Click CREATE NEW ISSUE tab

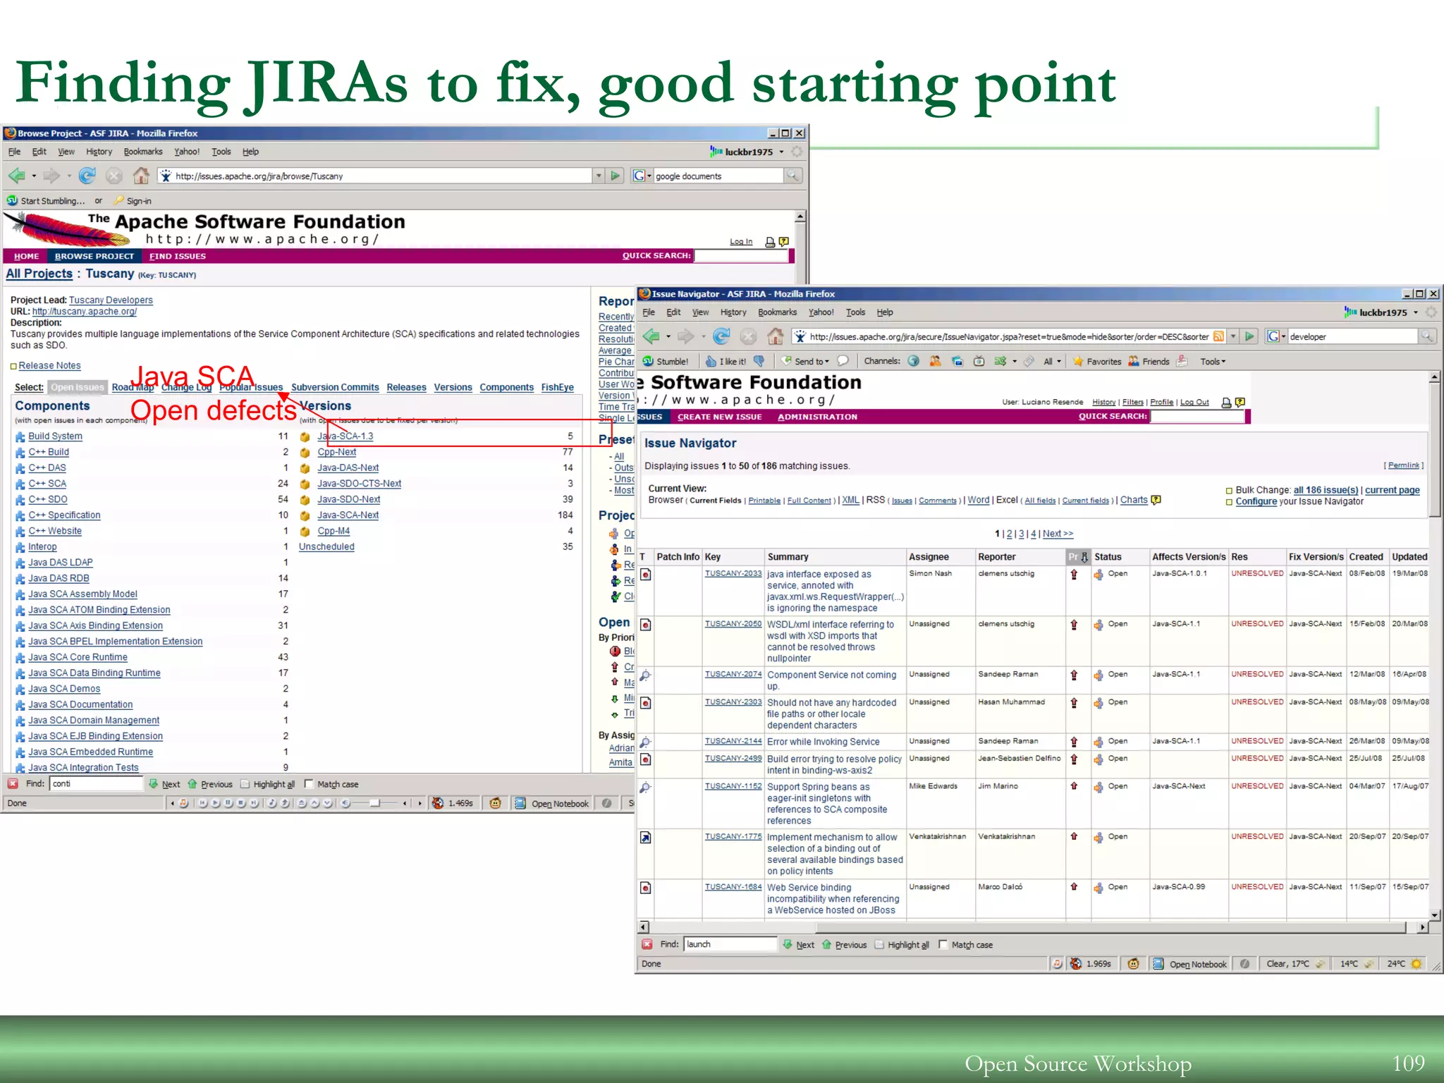click(x=720, y=417)
